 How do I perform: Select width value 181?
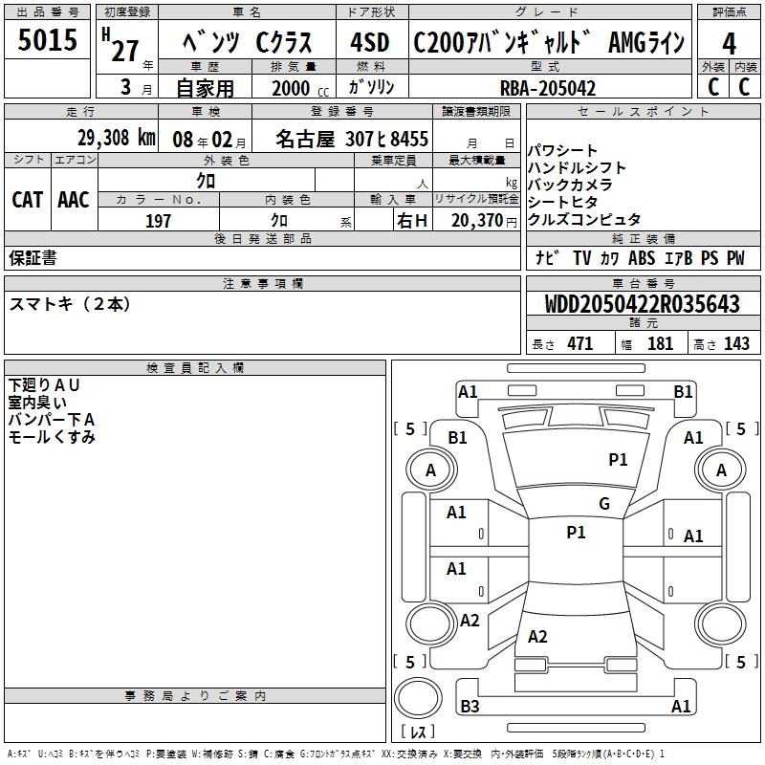[x=660, y=343]
